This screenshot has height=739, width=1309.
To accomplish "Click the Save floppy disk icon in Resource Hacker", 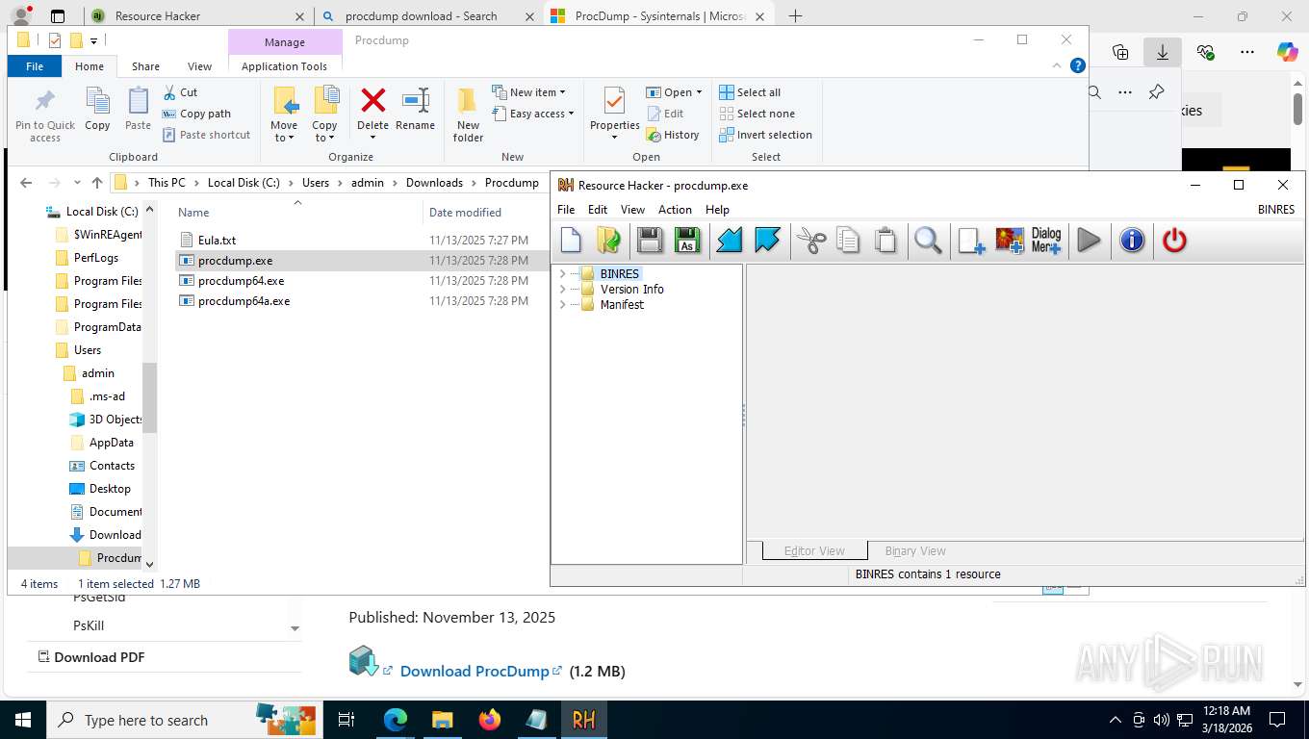I will (x=651, y=241).
